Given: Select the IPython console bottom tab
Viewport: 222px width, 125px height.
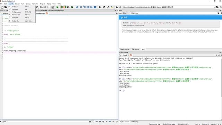Looking at the screenshot, I should click(x=124, y=122).
